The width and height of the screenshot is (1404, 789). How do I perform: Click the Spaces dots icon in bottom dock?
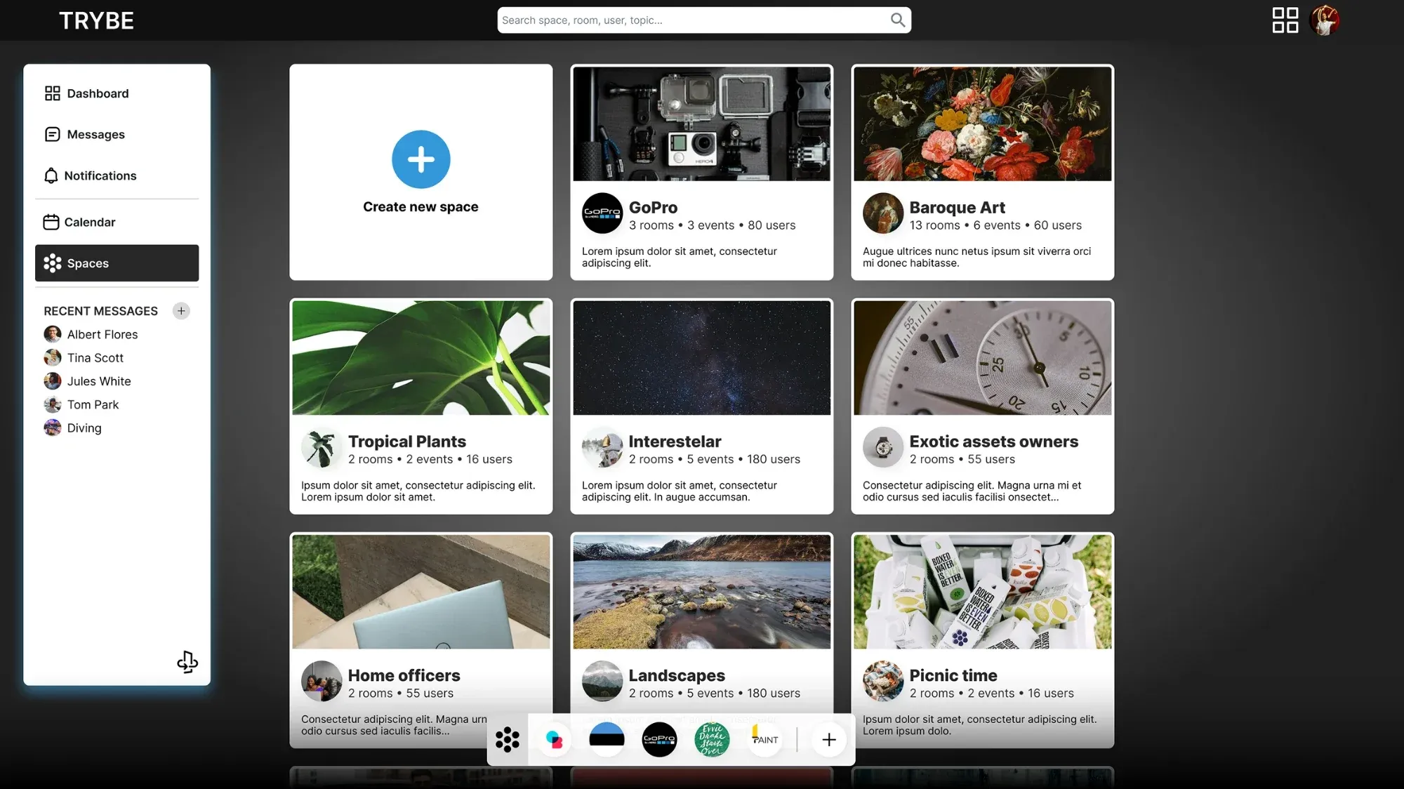point(507,739)
